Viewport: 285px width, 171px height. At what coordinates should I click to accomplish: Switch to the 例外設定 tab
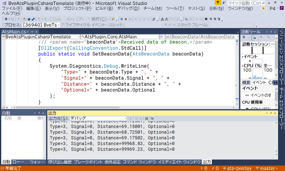pyautogui.click(x=113, y=162)
